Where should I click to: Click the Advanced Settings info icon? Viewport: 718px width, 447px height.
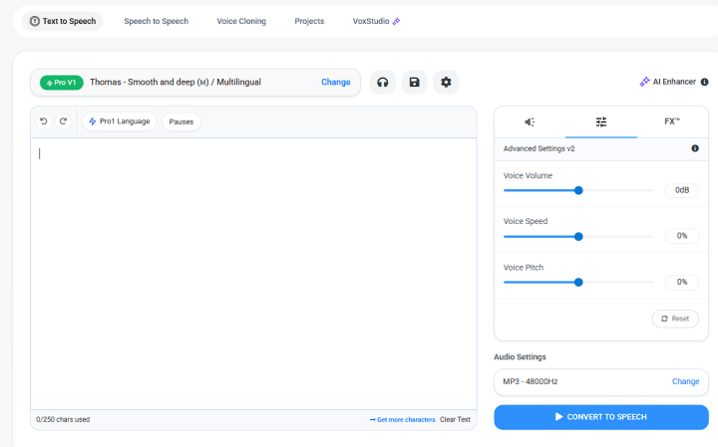(x=695, y=148)
